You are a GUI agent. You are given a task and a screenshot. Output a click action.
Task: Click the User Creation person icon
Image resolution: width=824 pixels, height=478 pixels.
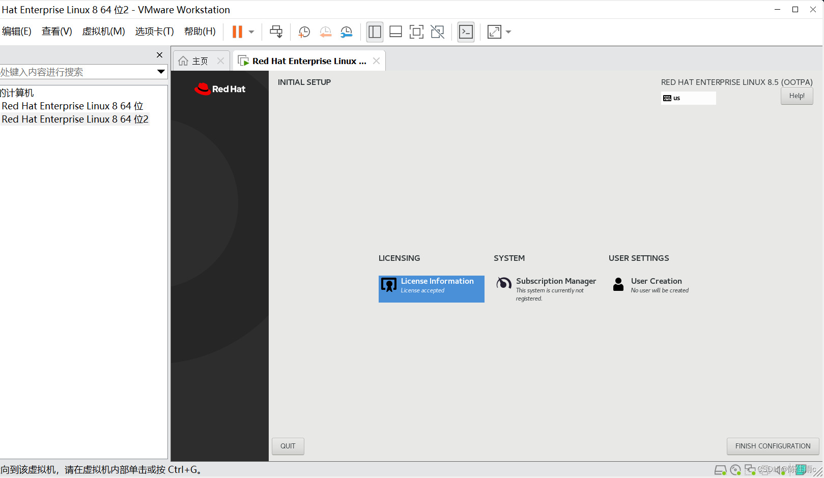[x=618, y=284]
